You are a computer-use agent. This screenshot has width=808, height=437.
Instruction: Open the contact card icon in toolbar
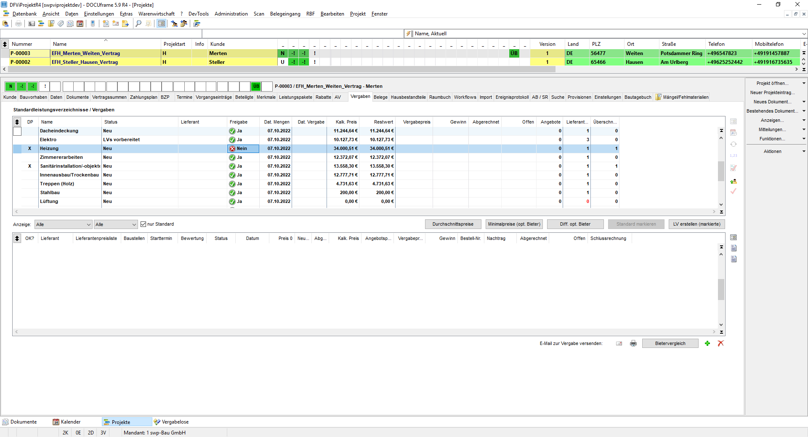tap(32, 24)
